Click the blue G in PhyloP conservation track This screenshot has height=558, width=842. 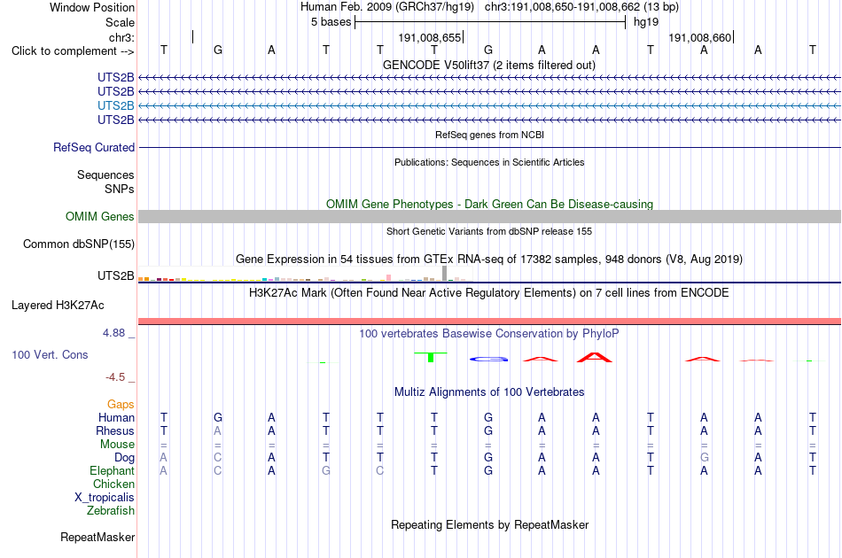pos(488,359)
